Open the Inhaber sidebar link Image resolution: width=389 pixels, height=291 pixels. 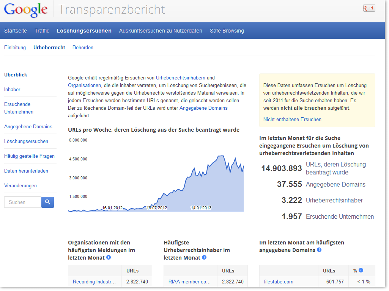tap(12, 90)
